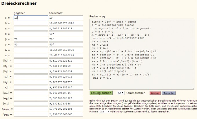Viewport: 197px width, 119px height.
Task: Select the given input field for |sc|
Action: tap(31, 87)
